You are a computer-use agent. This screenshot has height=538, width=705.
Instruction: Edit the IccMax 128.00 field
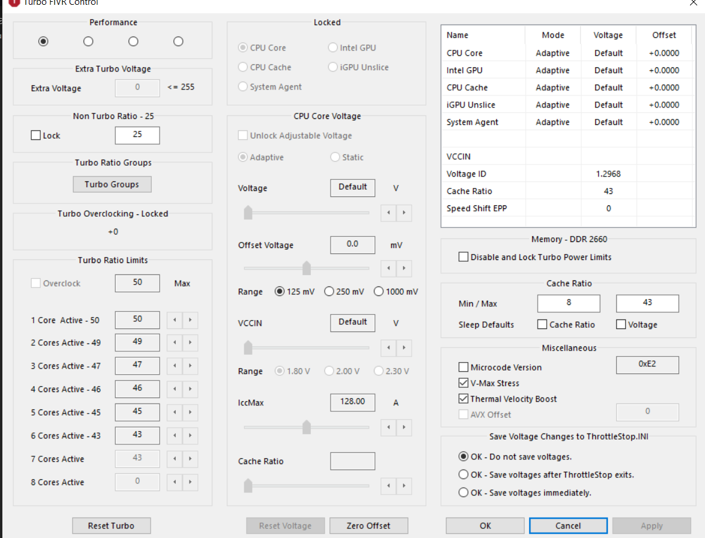[x=353, y=402]
